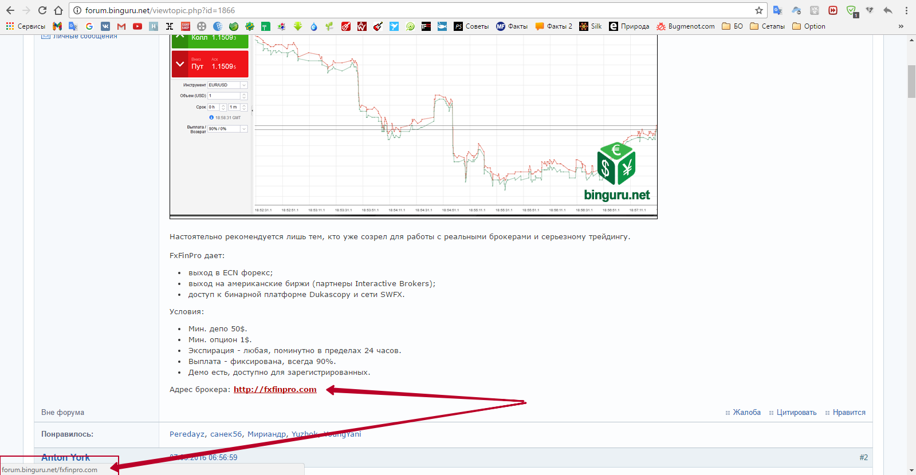This screenshot has height=475, width=916.
Task: Click the Нравится like link
Action: (849, 412)
